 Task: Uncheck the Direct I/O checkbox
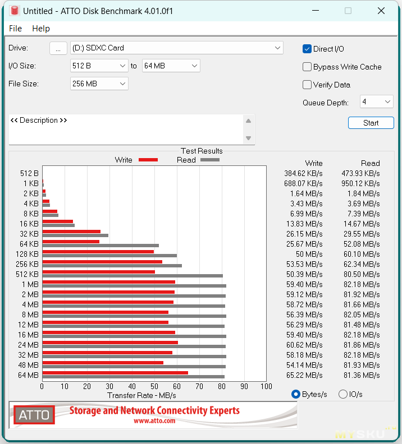pyautogui.click(x=307, y=49)
